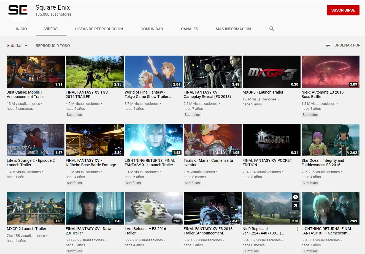Play the MXGP 2 Launch Trailer thumbnail
This screenshot has width=365, height=254.
point(36,208)
